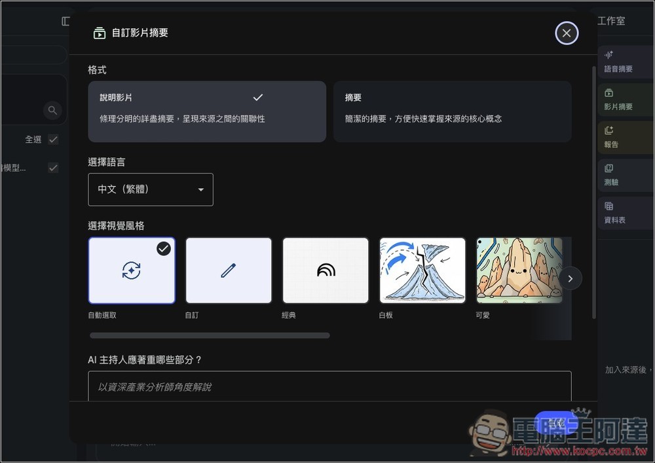Open 資料表 in the studio panel
The height and width of the screenshot is (463, 655).
626,213
